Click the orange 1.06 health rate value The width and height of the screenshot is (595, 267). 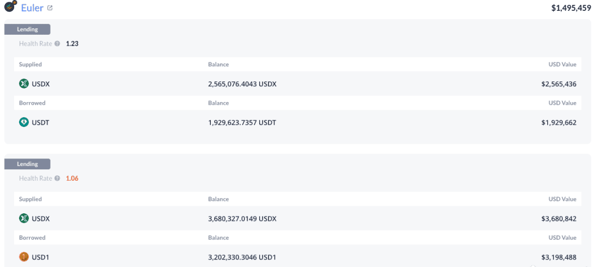point(72,178)
